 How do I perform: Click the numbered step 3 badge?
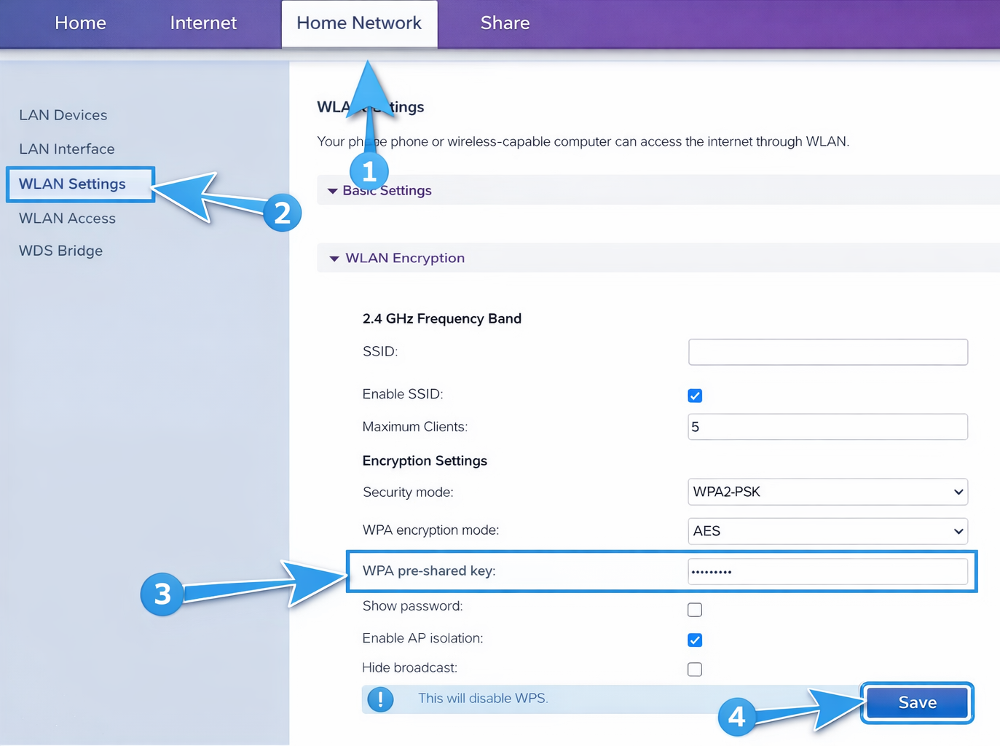click(162, 594)
